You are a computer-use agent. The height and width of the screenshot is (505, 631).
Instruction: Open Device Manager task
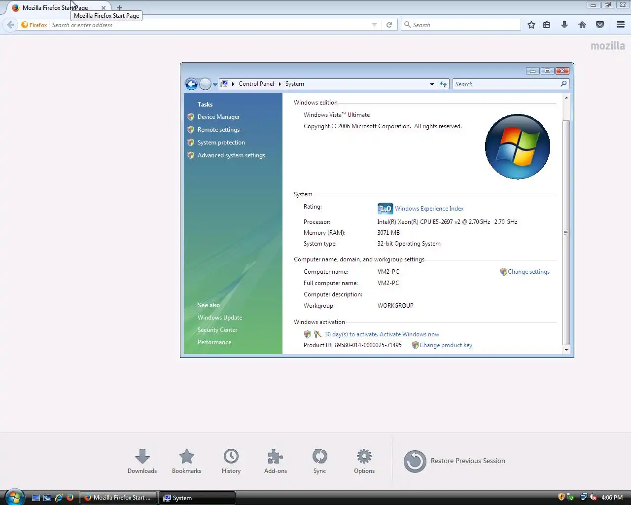218,117
